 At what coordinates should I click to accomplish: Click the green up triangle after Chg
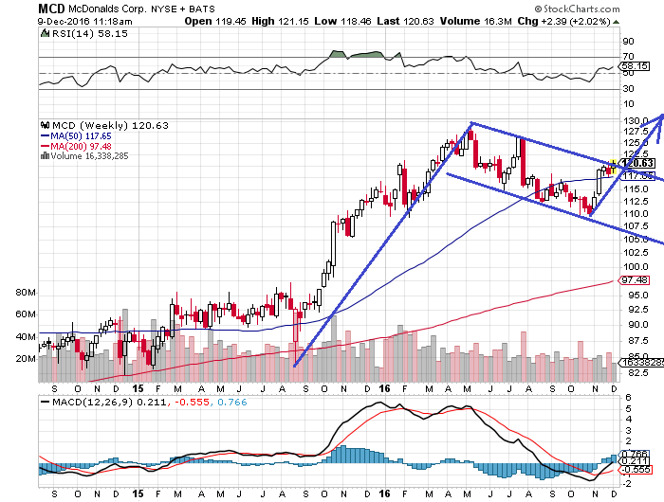[617, 22]
